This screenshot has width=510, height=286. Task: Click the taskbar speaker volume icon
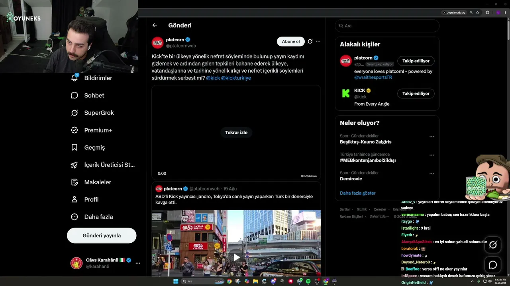(x=490, y=281)
